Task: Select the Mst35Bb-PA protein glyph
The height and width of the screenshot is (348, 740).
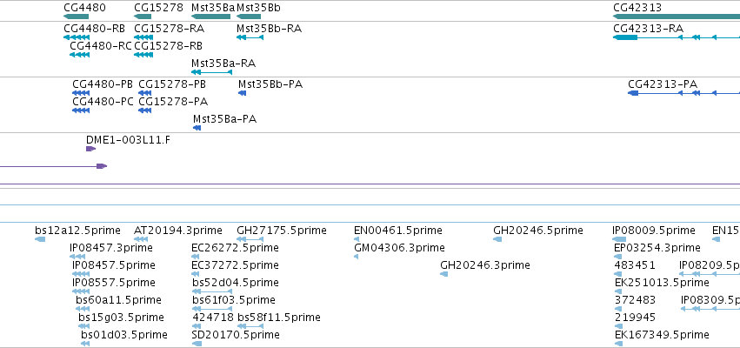Action: pos(242,93)
